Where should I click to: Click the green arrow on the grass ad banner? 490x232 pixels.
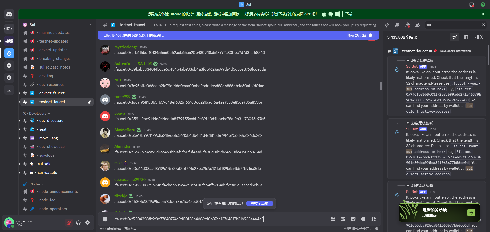point(471,212)
